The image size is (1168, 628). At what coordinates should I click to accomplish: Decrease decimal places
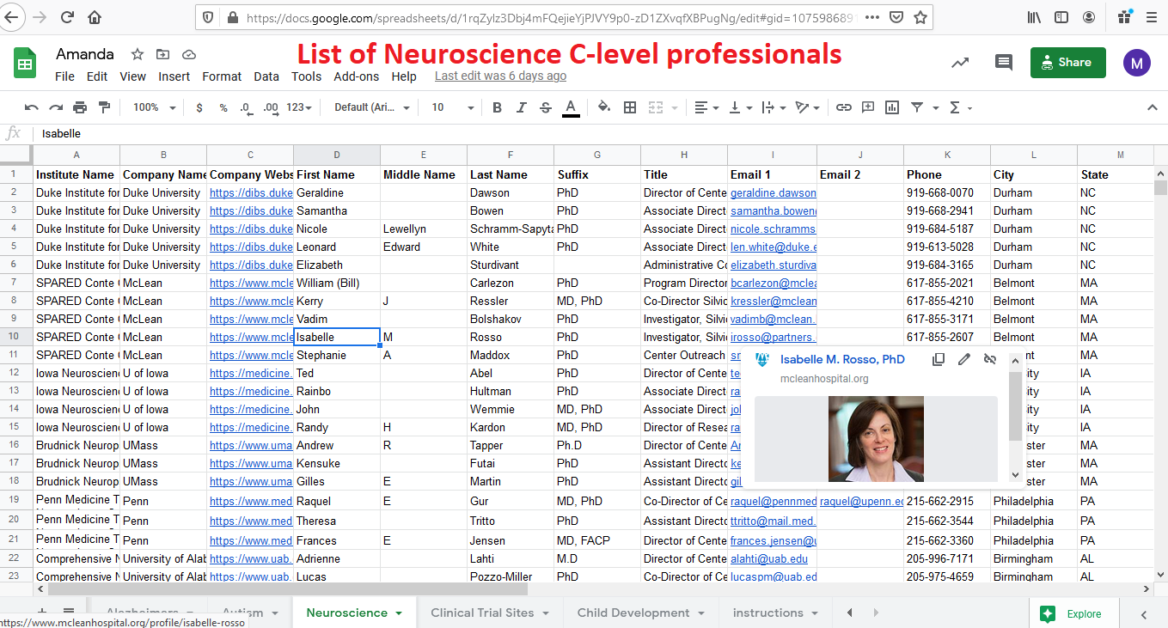[x=246, y=107]
